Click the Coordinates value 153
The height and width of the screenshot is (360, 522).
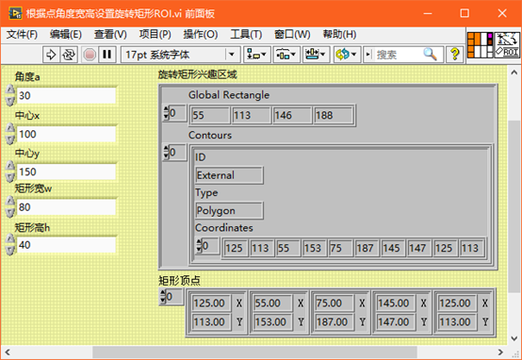click(315, 248)
